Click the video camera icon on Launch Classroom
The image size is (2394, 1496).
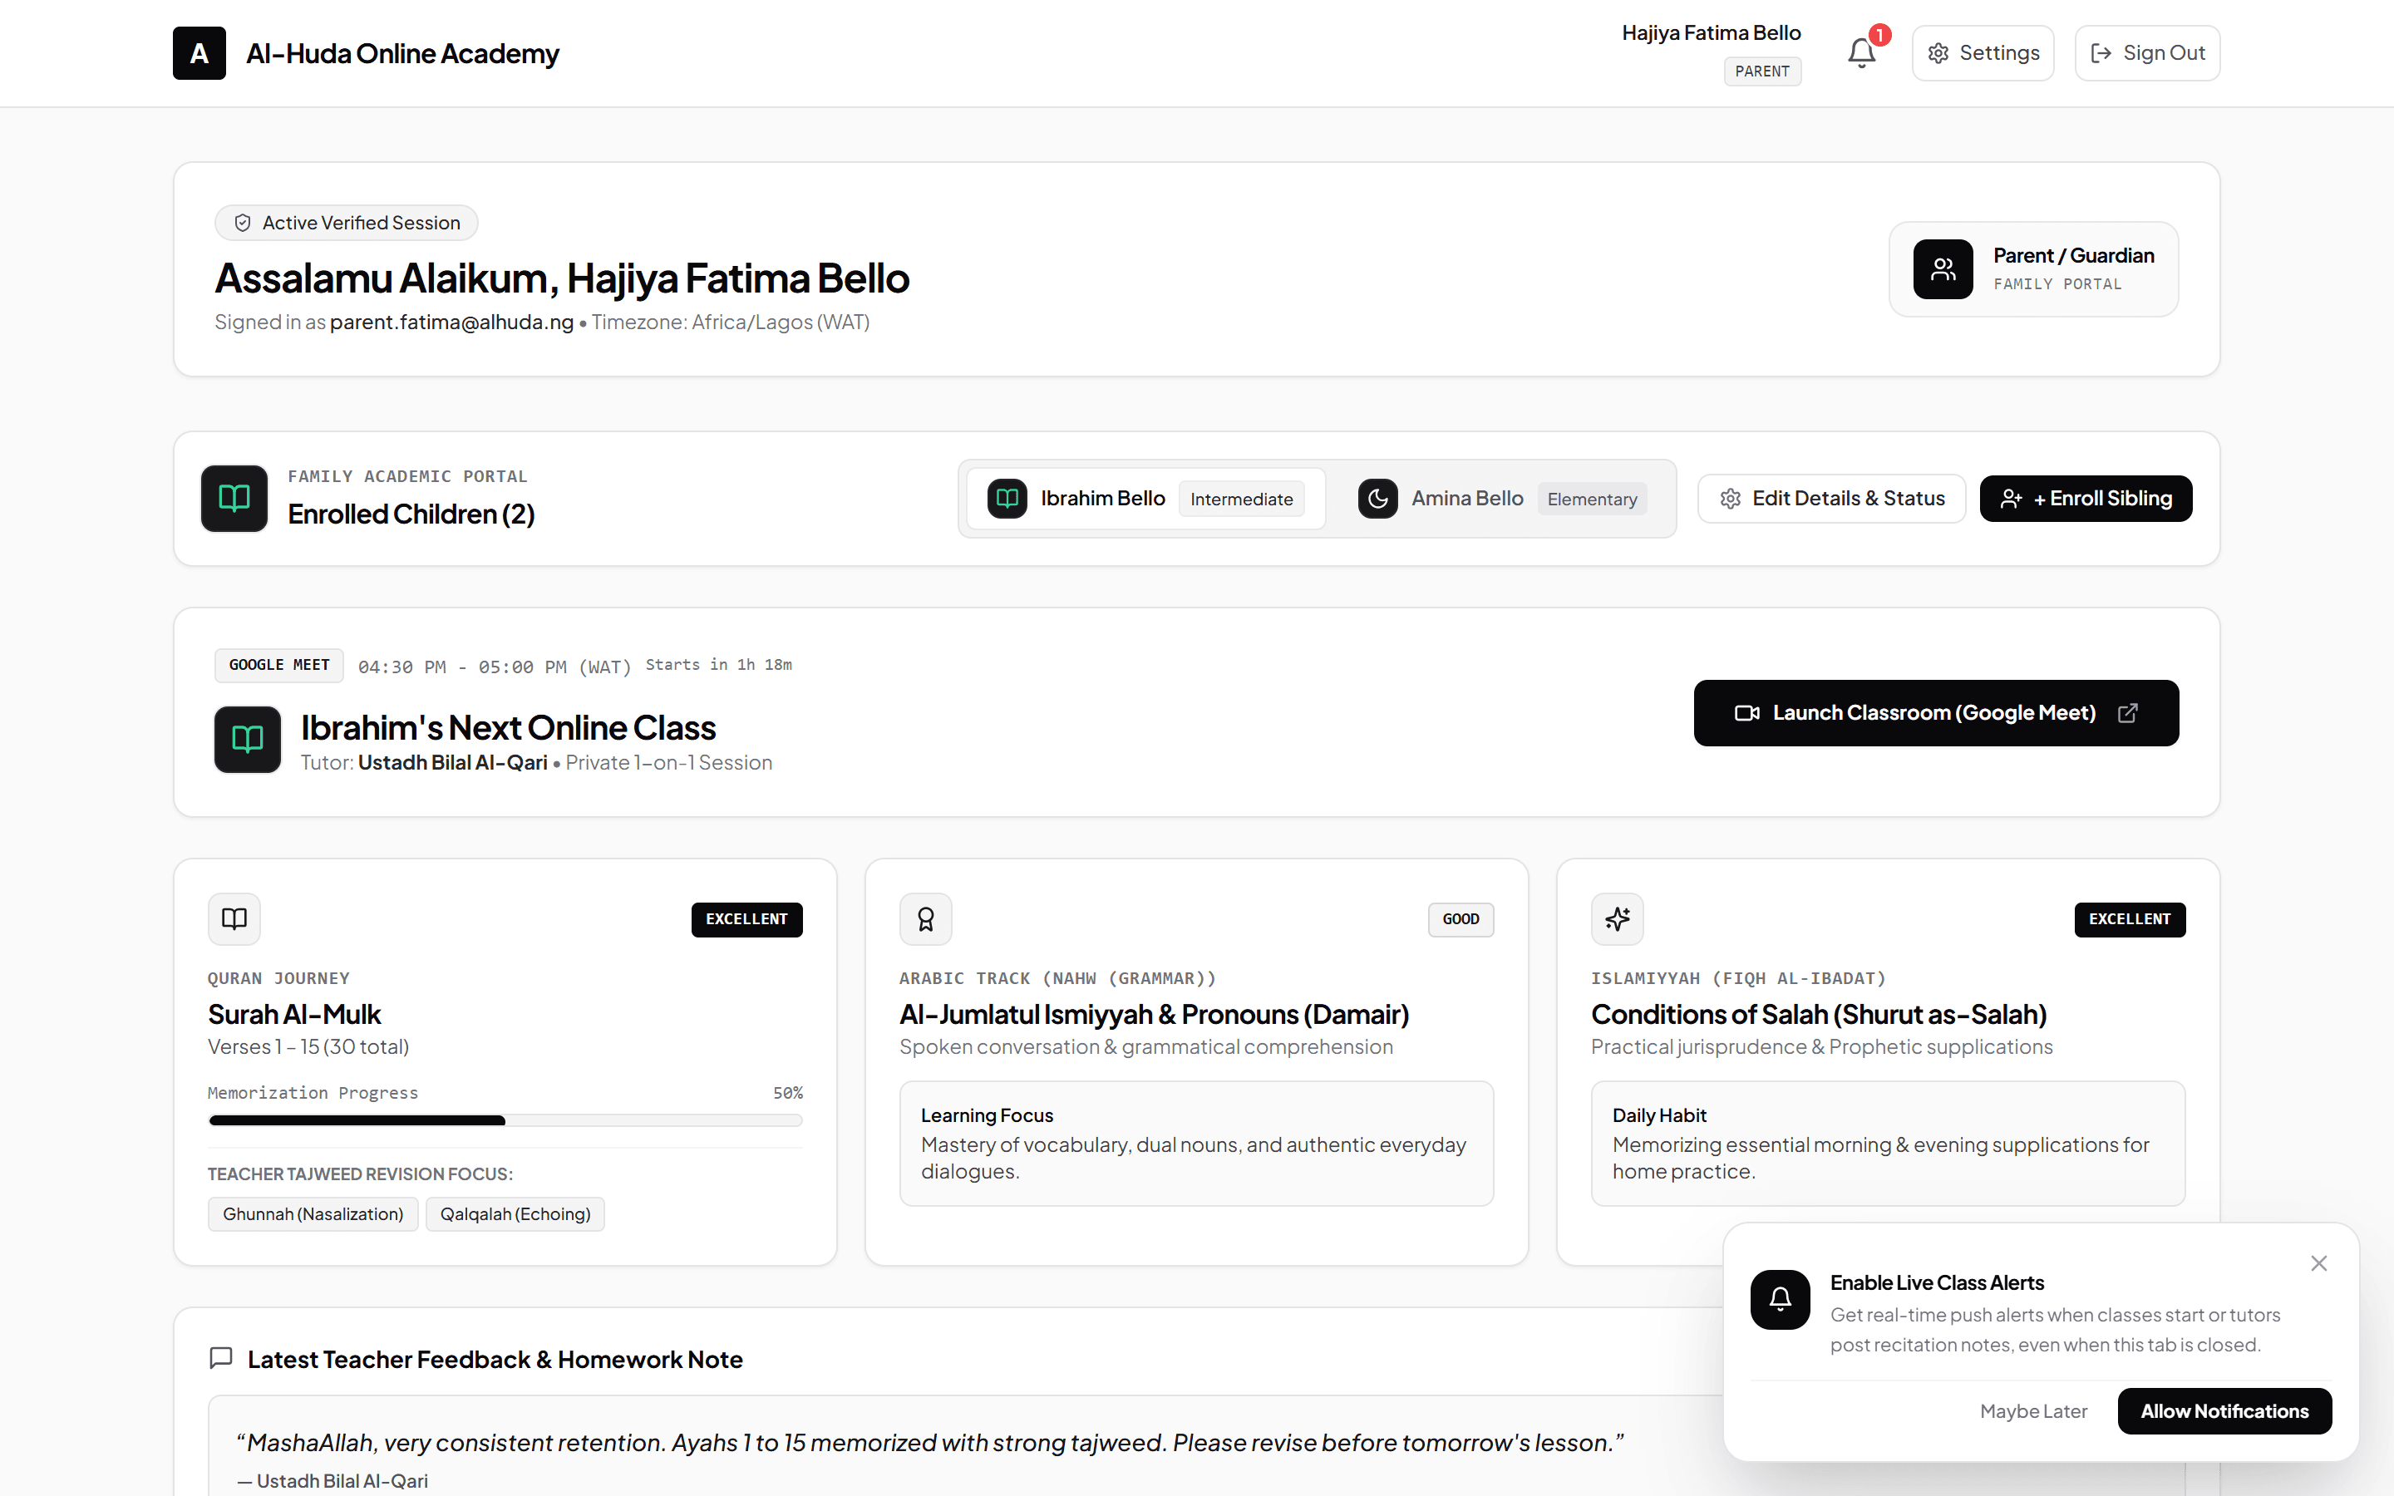click(1746, 712)
